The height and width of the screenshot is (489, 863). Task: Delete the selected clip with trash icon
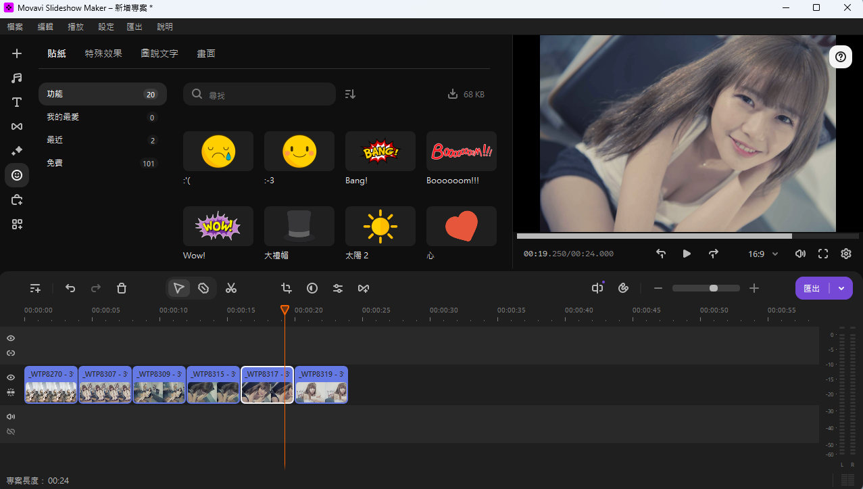(122, 288)
